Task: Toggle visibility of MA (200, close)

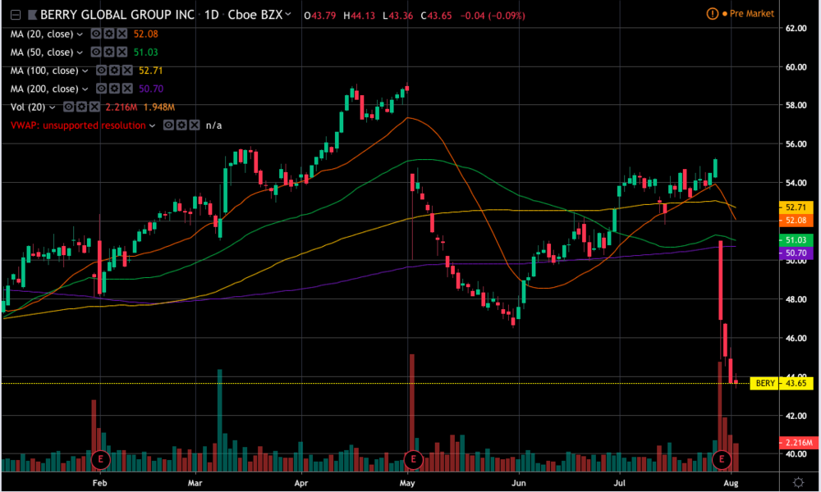Action: point(101,89)
